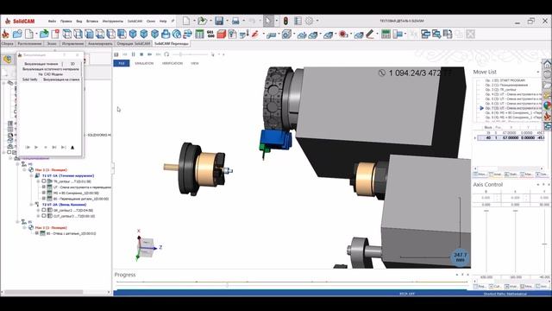Close the Visualization dialog

(x=78, y=55)
